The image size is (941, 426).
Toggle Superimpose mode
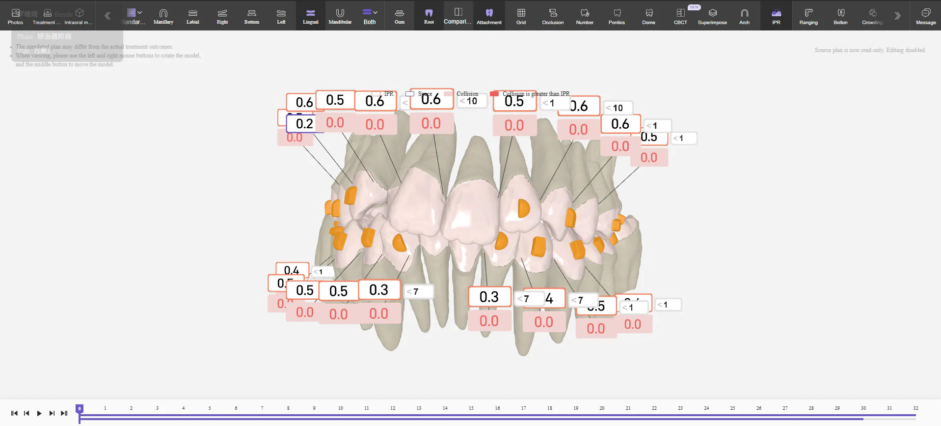713,16
